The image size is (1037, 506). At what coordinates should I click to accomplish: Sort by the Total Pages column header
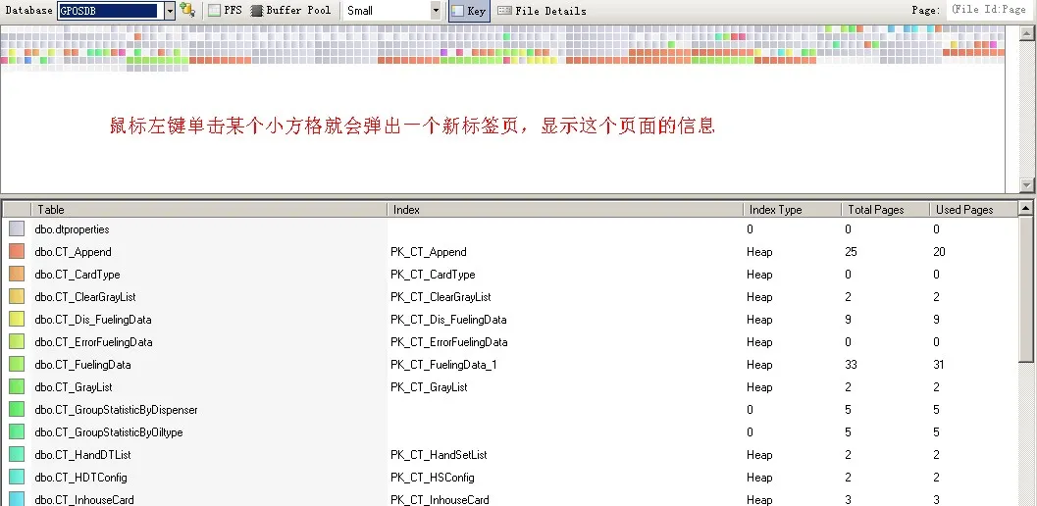(x=886, y=210)
